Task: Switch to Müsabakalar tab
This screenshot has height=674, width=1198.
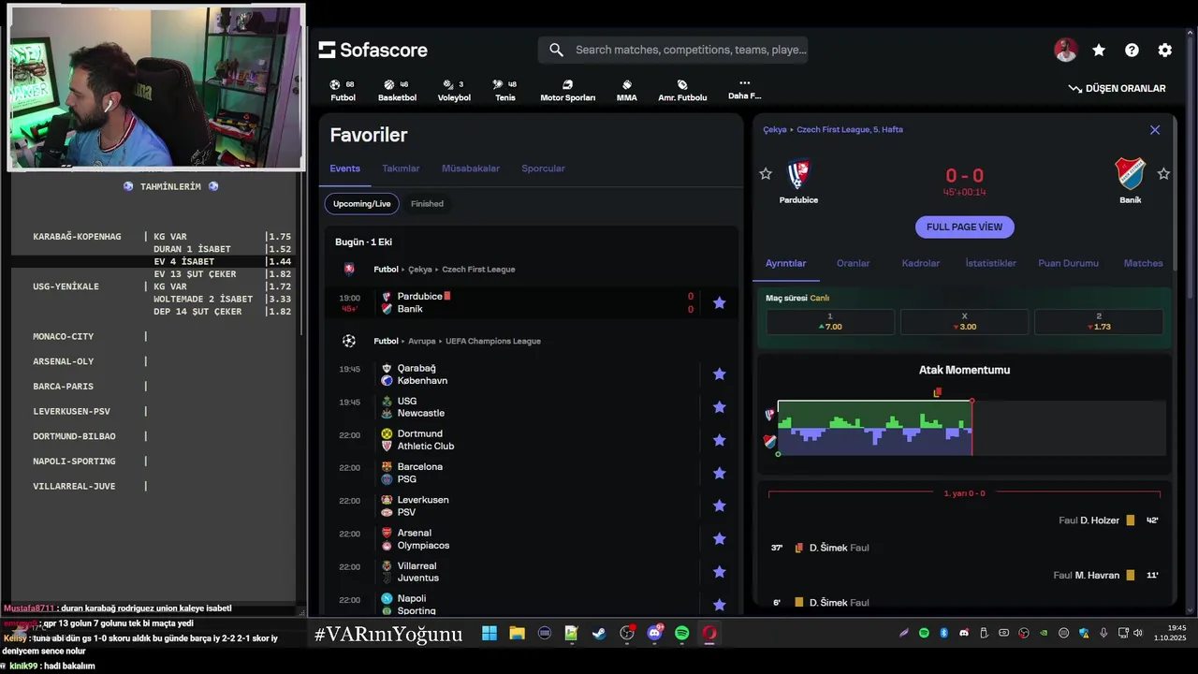Action: [x=471, y=168]
